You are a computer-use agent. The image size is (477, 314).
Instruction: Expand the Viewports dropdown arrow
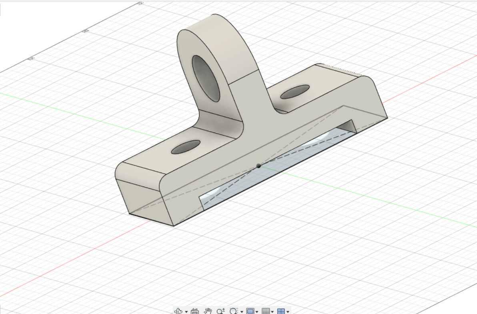(288, 312)
